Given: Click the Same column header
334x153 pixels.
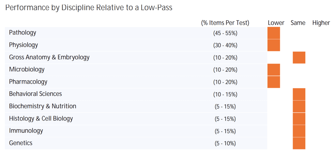Looking at the screenshot, I should pos(298,23).
